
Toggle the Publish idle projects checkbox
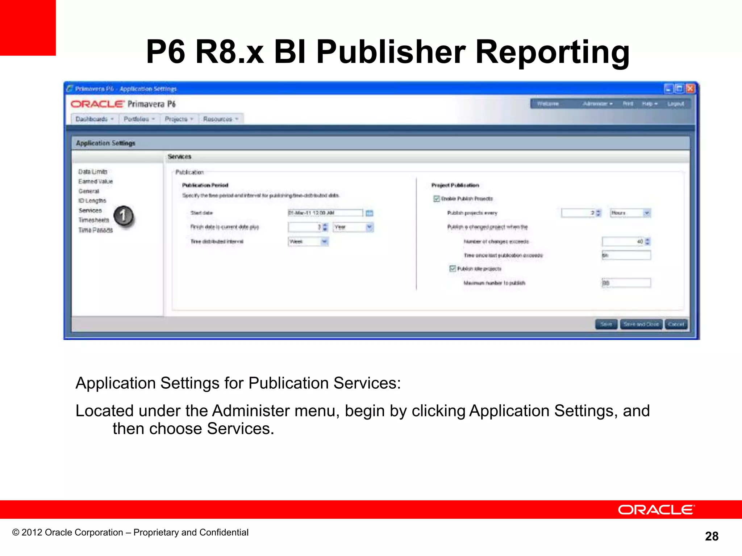click(x=453, y=269)
